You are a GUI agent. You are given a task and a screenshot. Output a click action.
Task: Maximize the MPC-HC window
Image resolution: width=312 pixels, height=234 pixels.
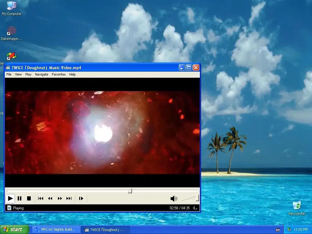click(x=189, y=68)
